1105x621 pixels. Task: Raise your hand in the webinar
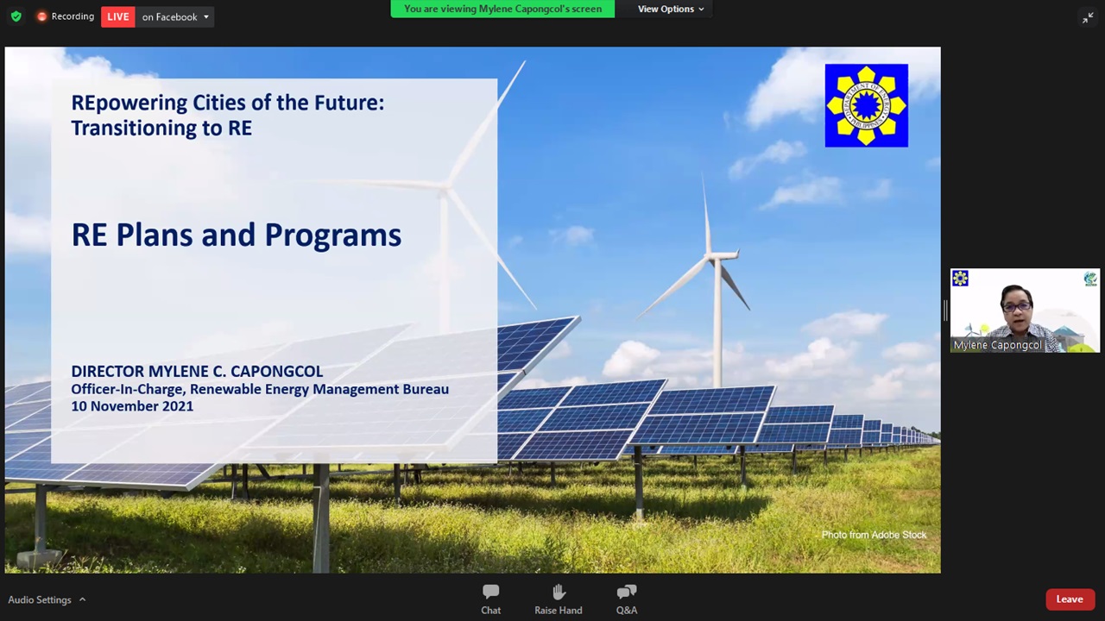[558, 599]
